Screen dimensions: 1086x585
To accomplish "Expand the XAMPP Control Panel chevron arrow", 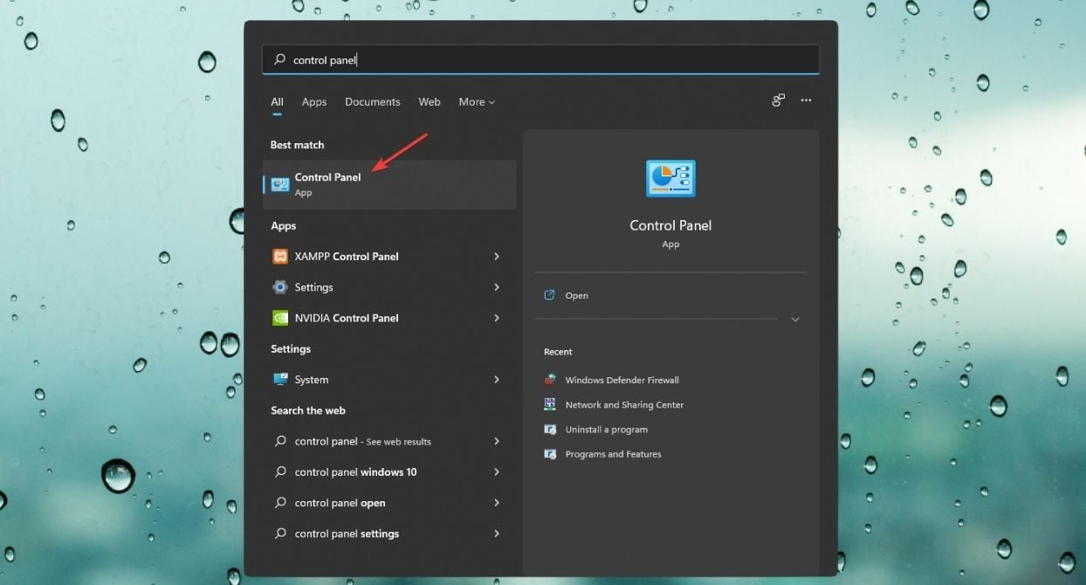I will tap(496, 257).
